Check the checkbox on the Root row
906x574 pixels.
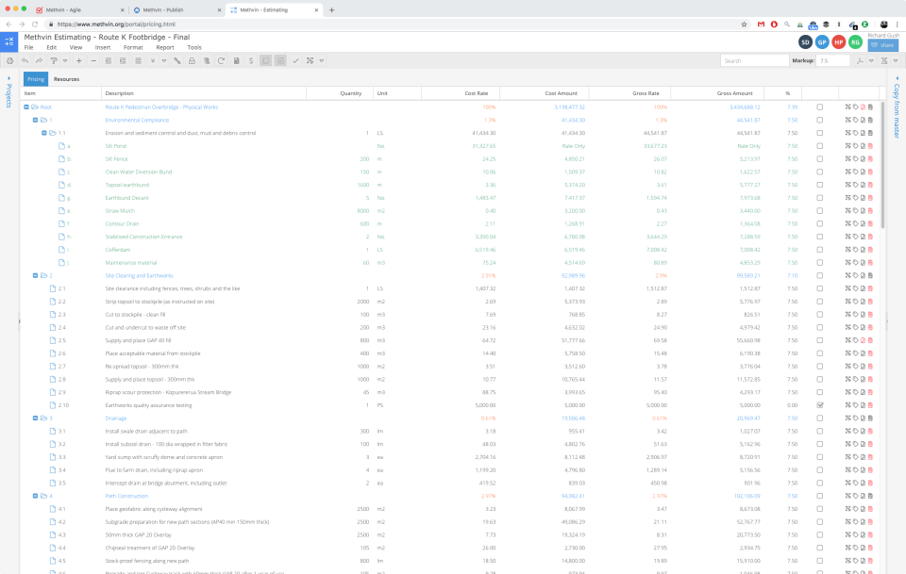[x=820, y=107]
